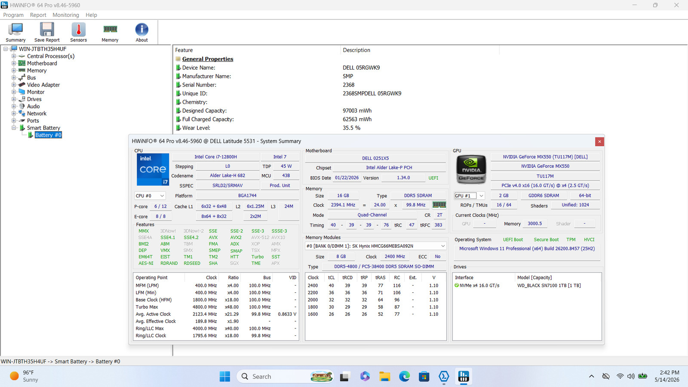
Task: Click the Network computers icon in tree
Action: 21,114
